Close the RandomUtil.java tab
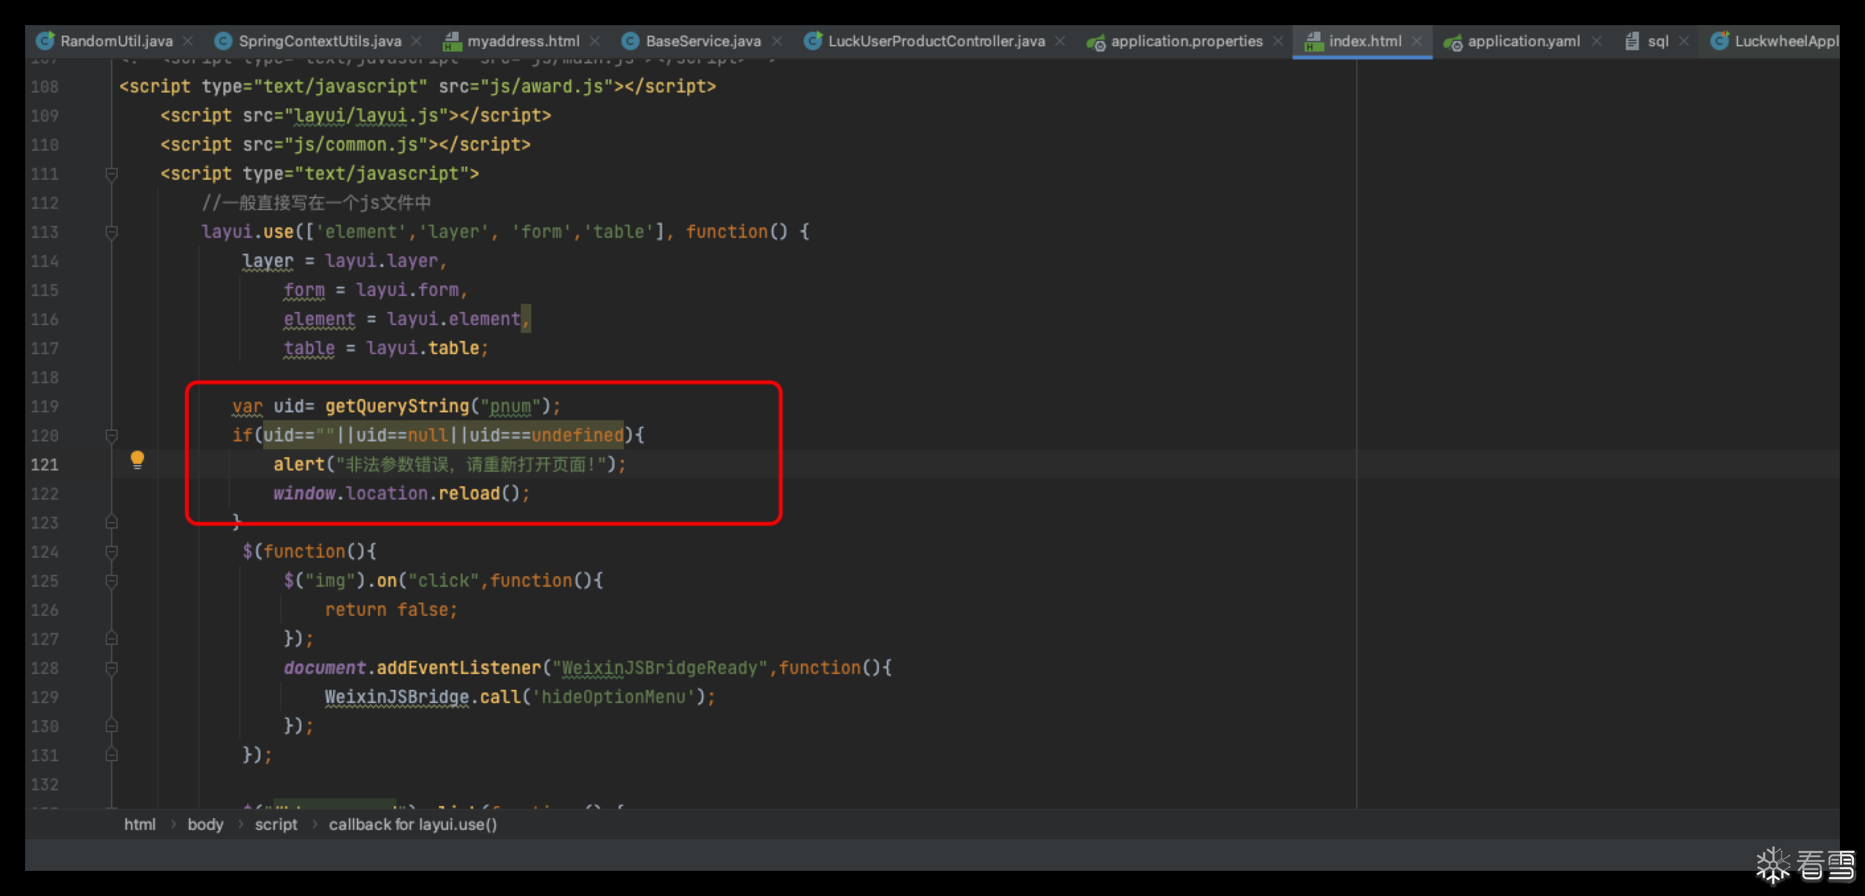This screenshot has height=896, width=1865. pyautogui.click(x=188, y=41)
